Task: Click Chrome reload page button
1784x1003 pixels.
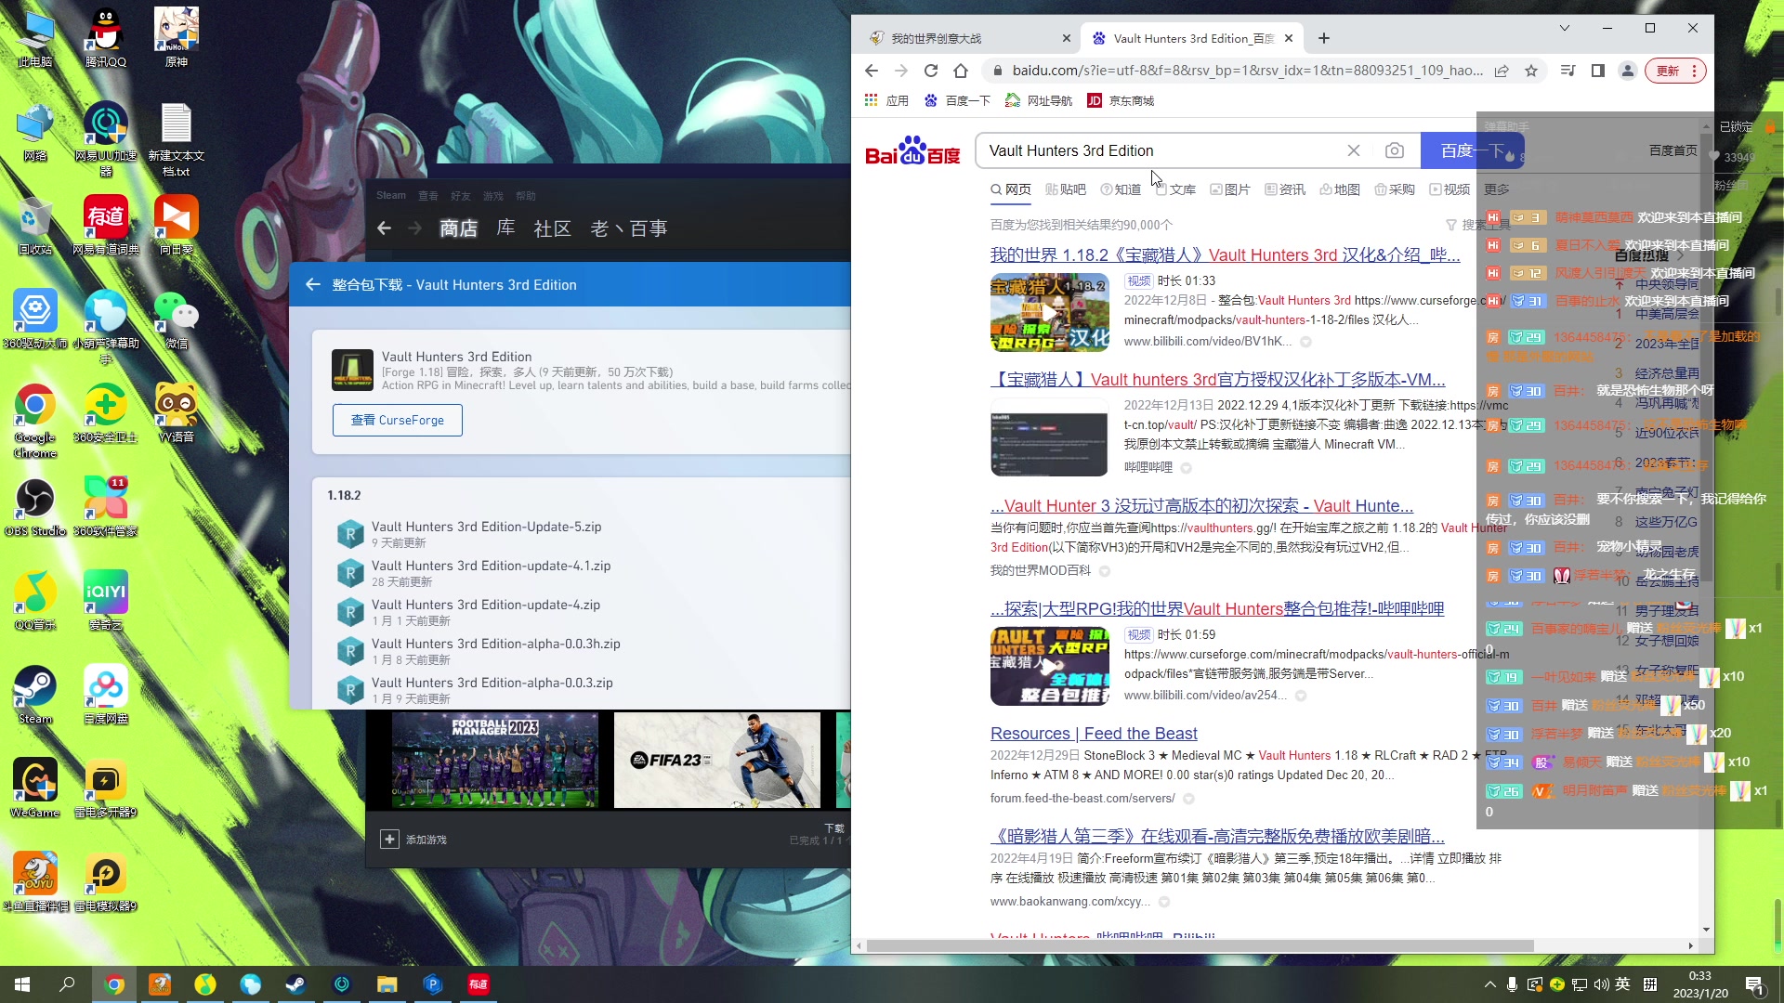Action: click(931, 71)
